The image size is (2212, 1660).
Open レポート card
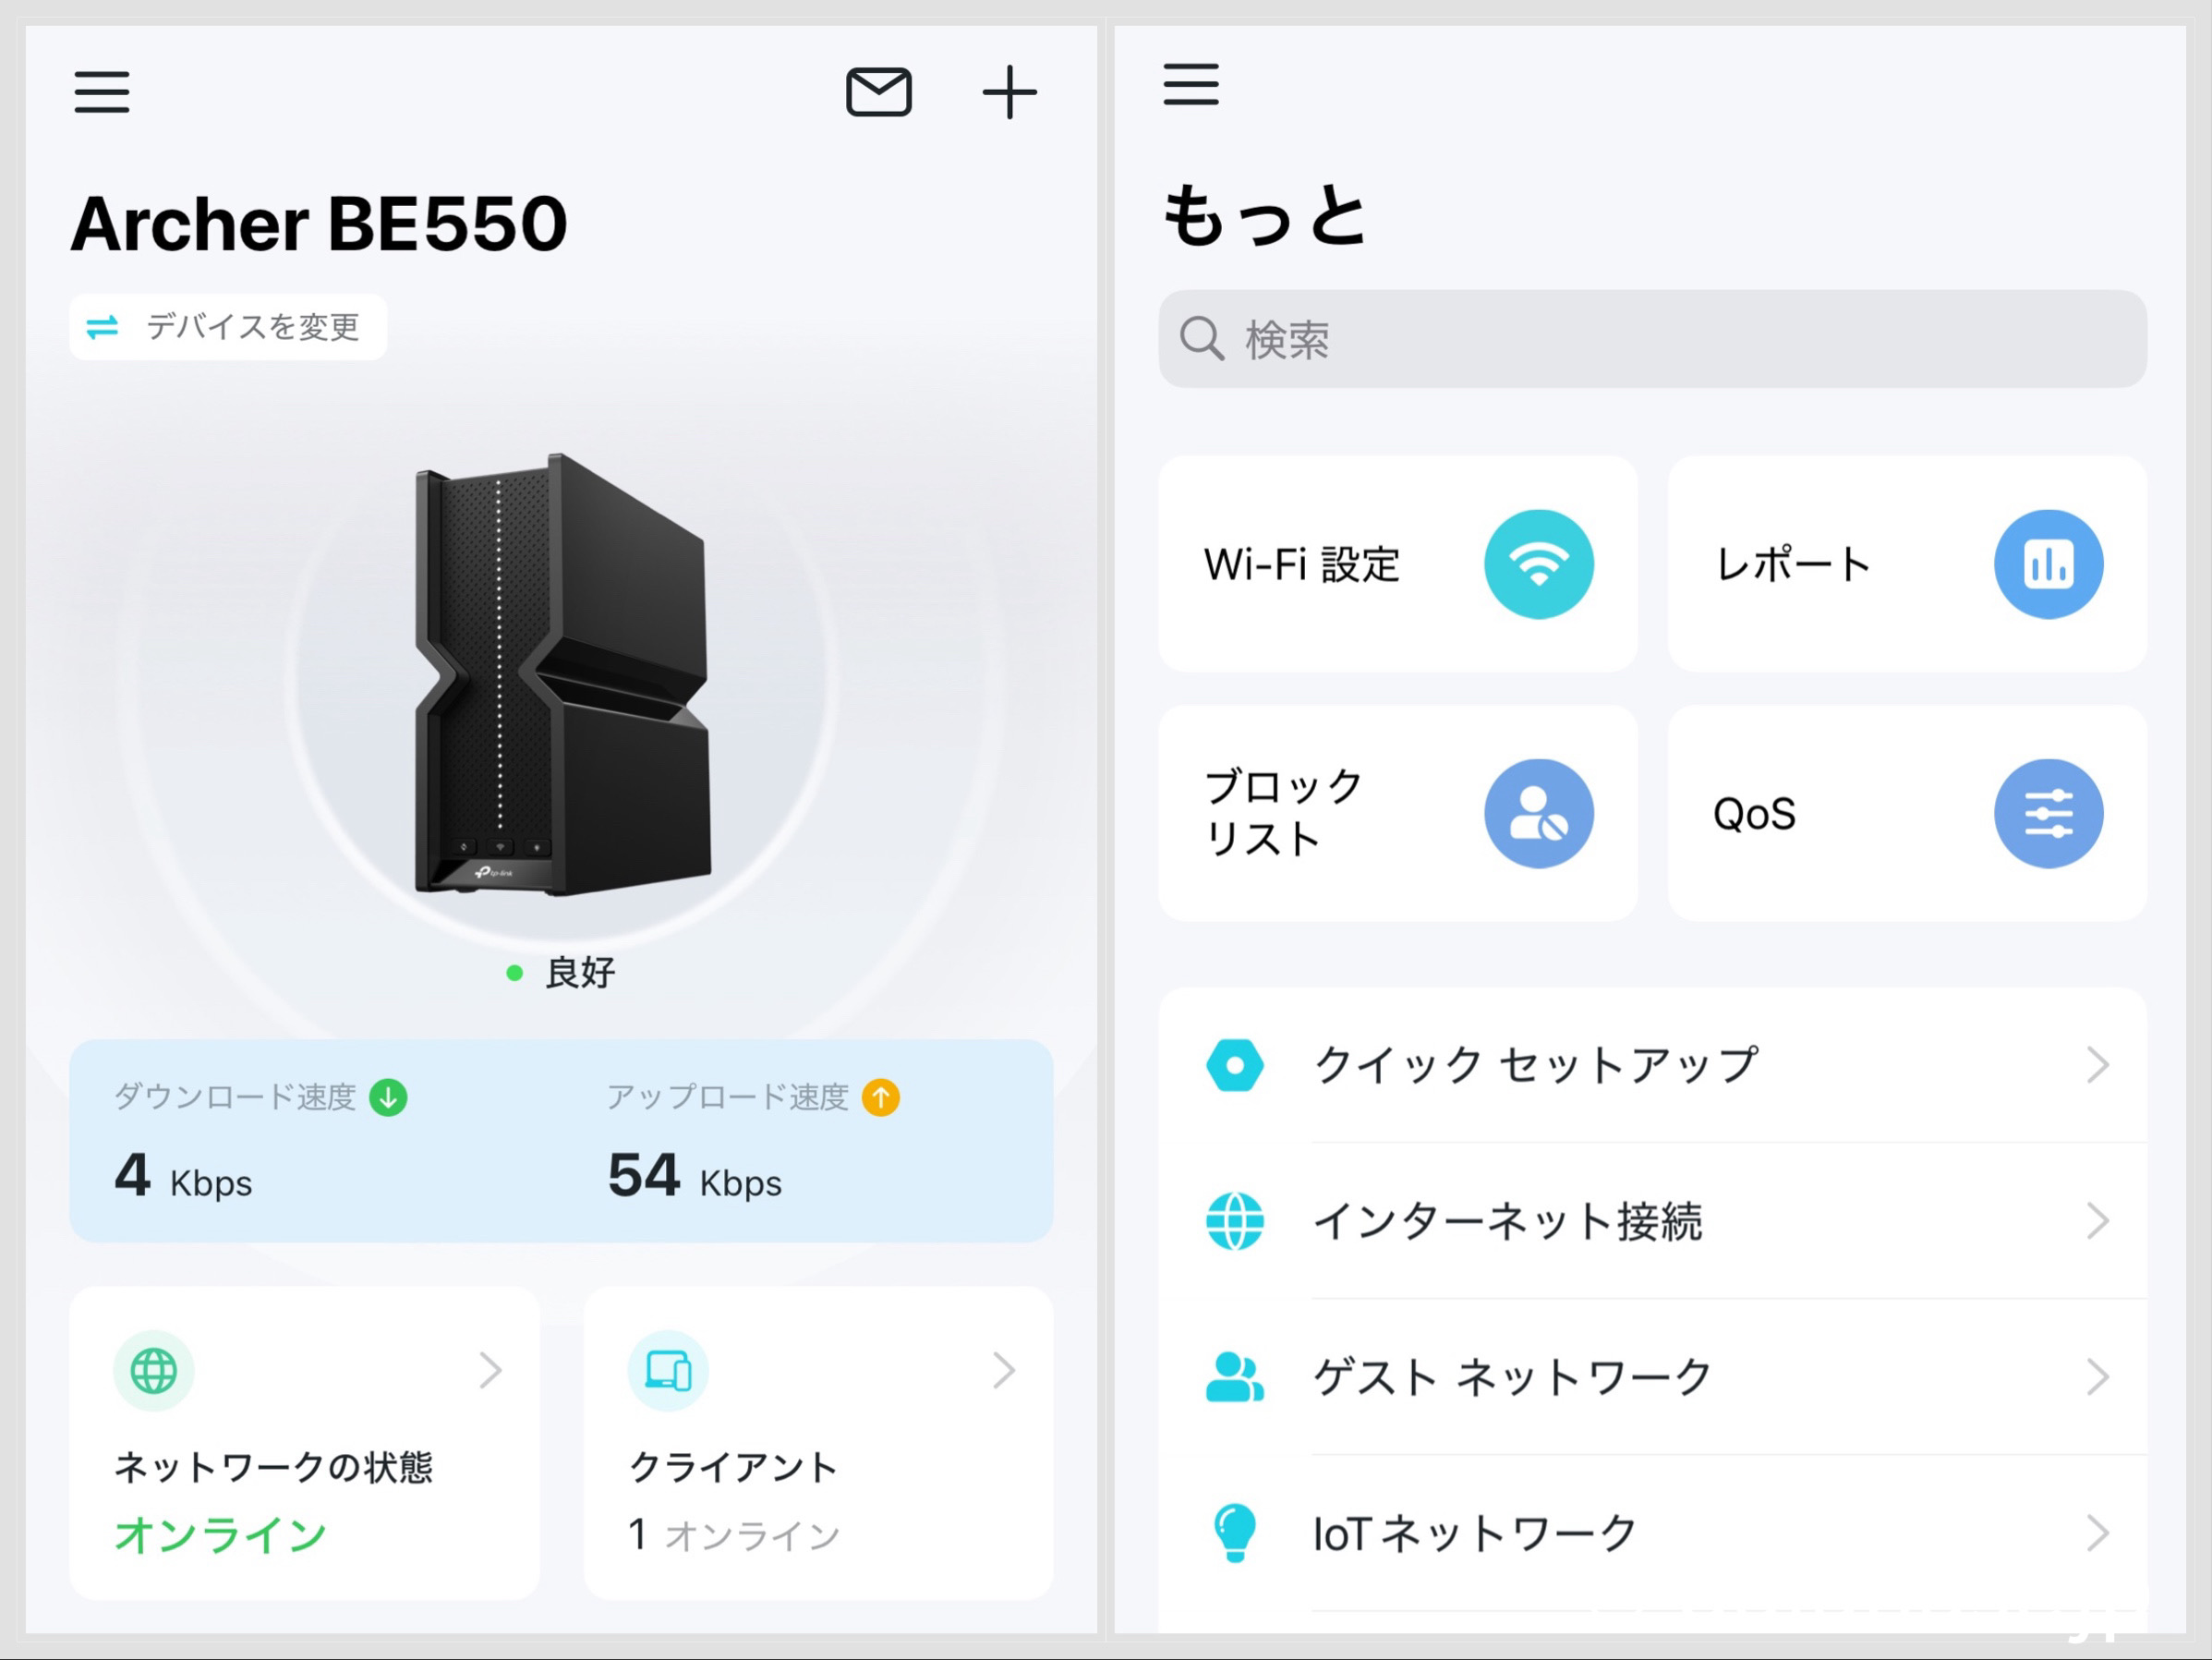(x=1907, y=564)
